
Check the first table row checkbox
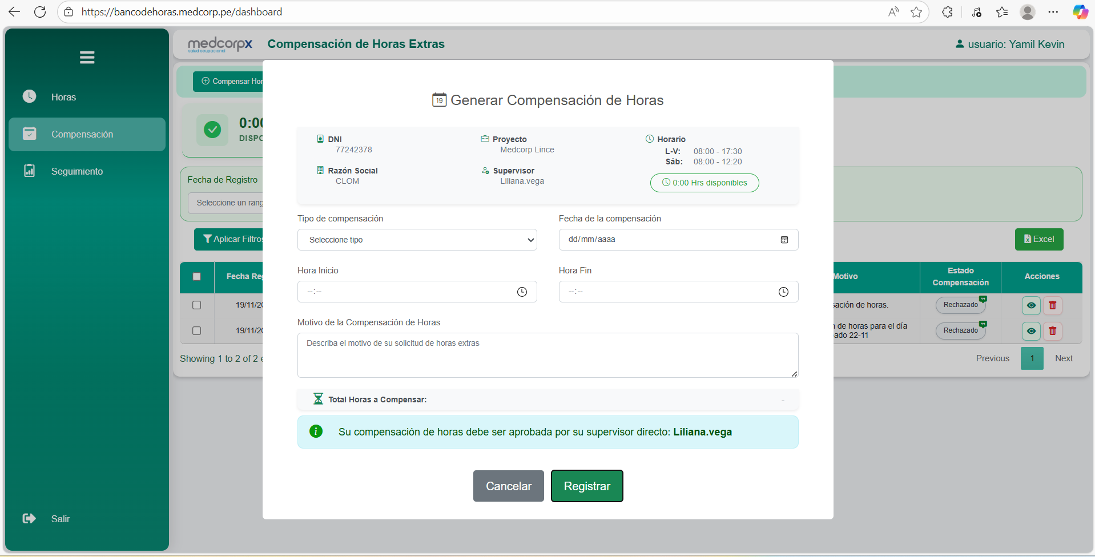point(197,305)
